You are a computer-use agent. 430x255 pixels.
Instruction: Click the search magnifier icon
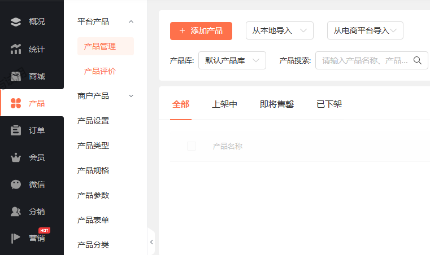click(418, 60)
